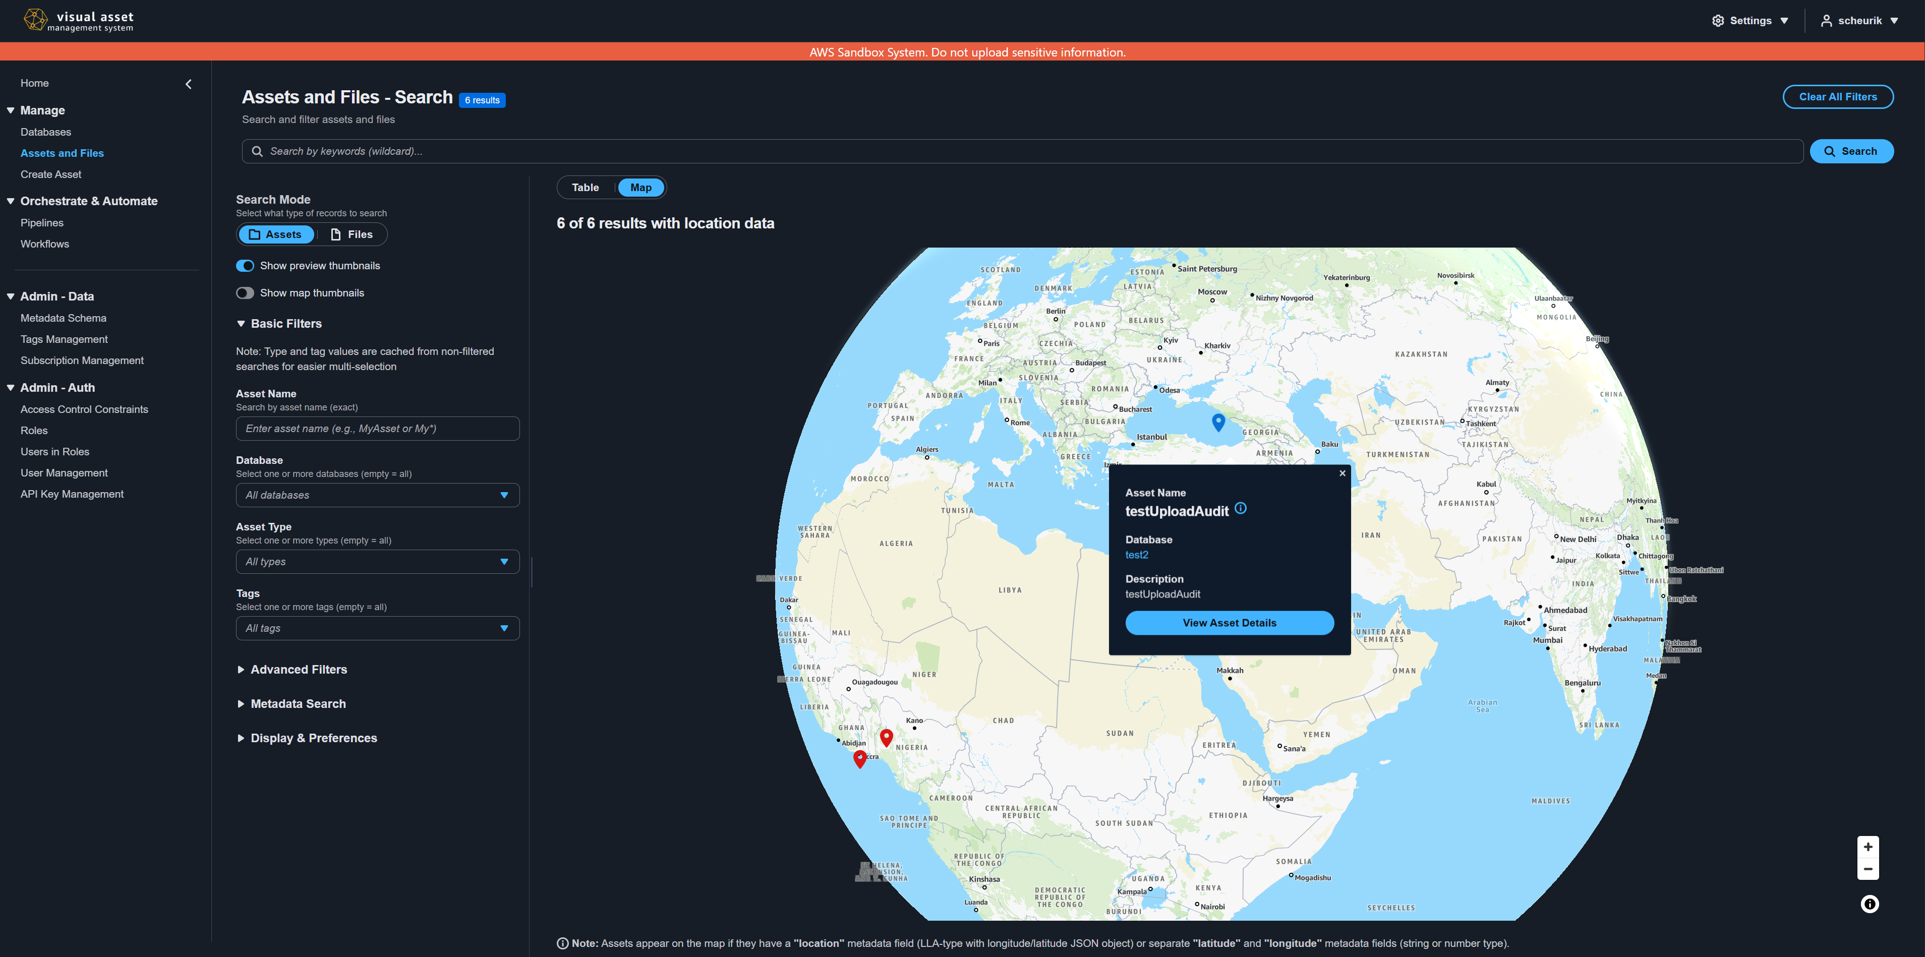The height and width of the screenshot is (957, 1925).
Task: Select the red map pin near Accra
Action: point(860,759)
